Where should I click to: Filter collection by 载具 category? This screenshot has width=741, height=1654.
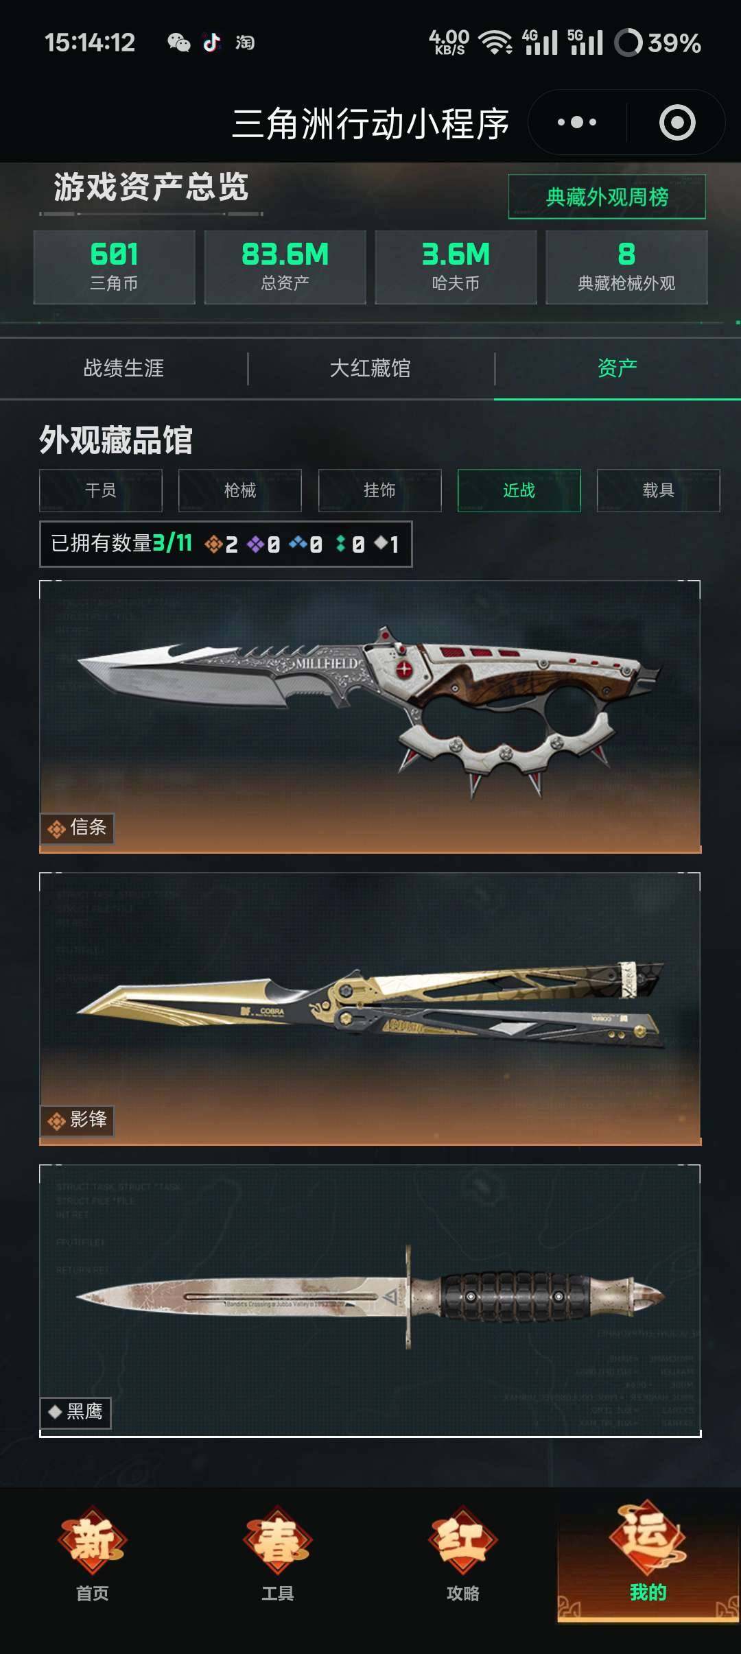point(659,490)
